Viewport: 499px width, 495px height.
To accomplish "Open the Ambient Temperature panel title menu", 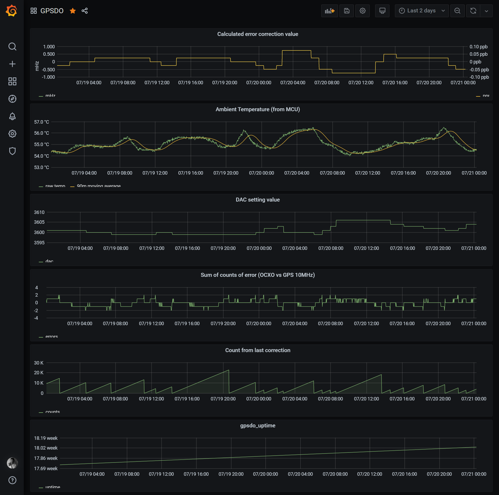I will click(x=257, y=109).
